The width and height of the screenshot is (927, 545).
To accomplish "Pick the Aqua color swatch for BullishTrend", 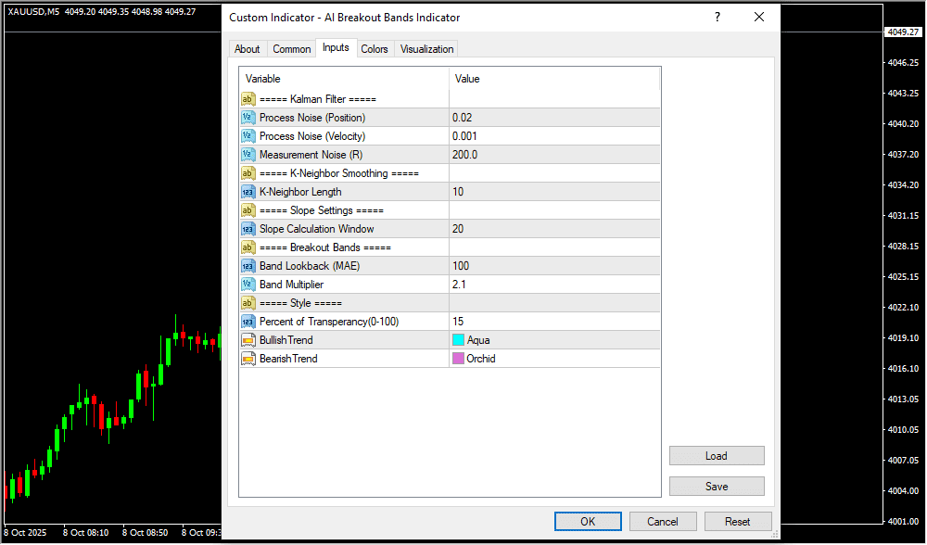I will (458, 340).
